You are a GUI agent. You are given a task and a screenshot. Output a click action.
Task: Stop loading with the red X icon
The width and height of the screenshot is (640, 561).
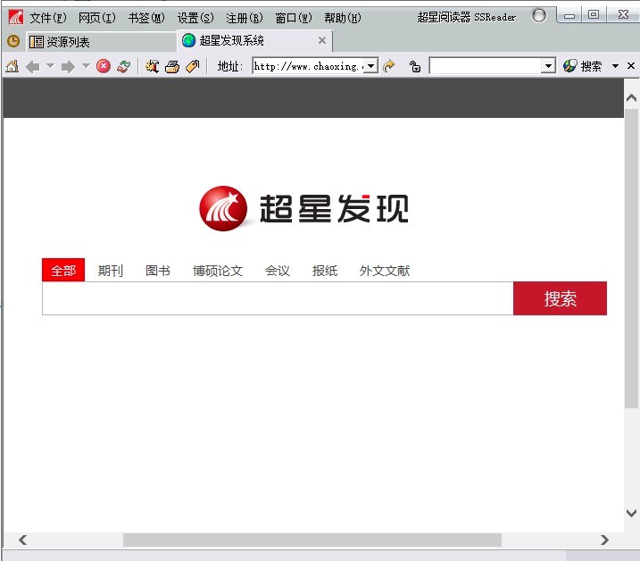click(104, 66)
